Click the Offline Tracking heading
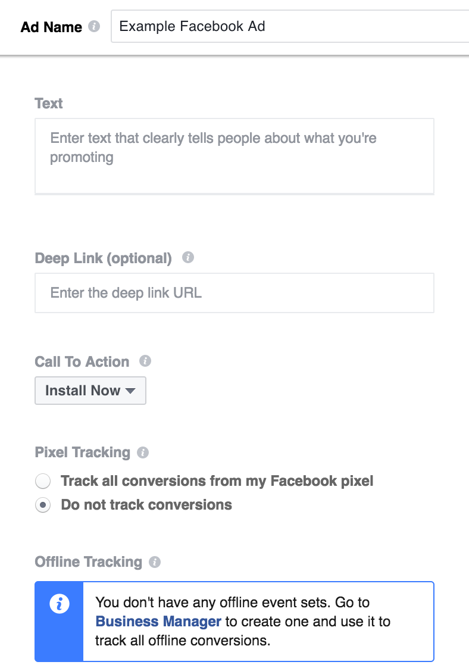The image size is (469, 668). [x=89, y=562]
